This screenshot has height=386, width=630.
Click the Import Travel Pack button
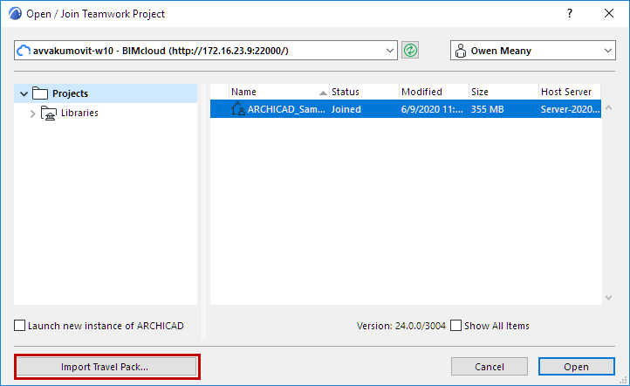[x=106, y=367]
